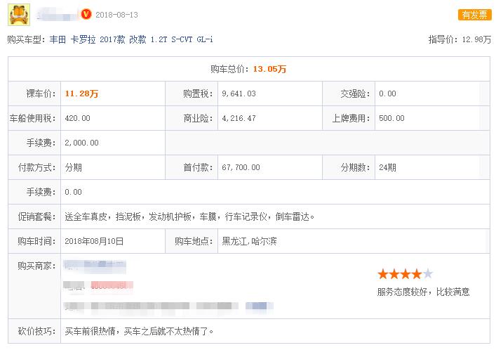The image size is (496, 350).
Task: Click the 促销套餐 promotion description text
Action: pyautogui.click(x=189, y=217)
